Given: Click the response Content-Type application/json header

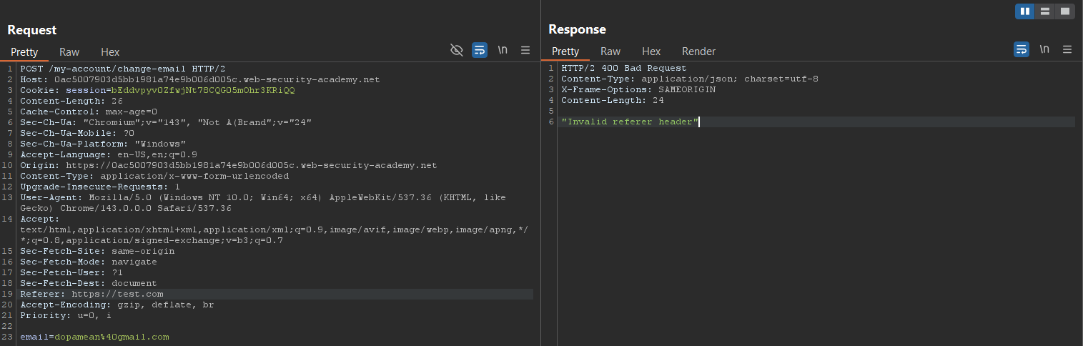Looking at the screenshot, I should pyautogui.click(x=690, y=79).
